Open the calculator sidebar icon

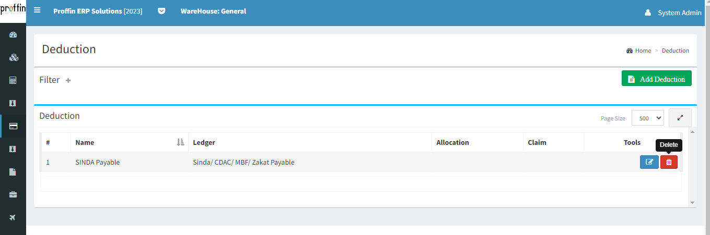coord(13,80)
